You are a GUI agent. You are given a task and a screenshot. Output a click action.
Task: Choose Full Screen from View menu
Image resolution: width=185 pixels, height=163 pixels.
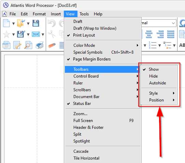tap(103, 121)
